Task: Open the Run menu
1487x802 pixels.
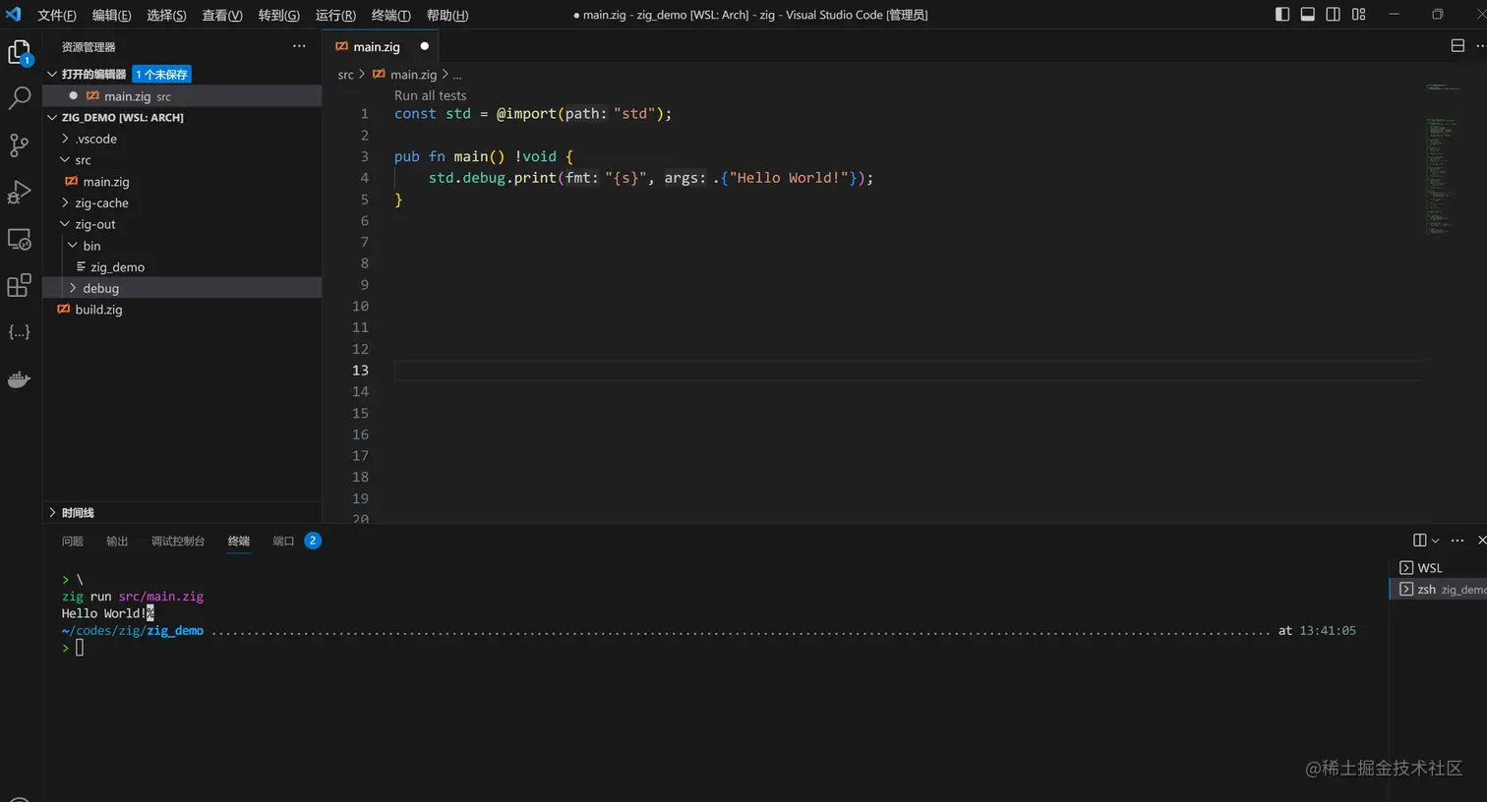Action: pos(335,15)
